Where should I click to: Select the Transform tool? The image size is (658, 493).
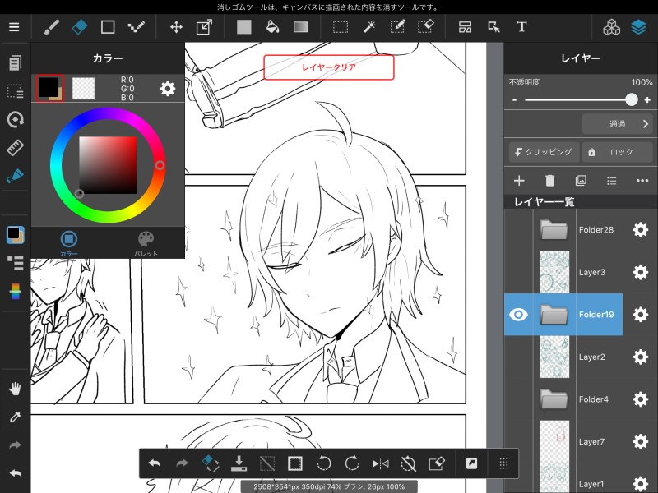click(x=204, y=27)
